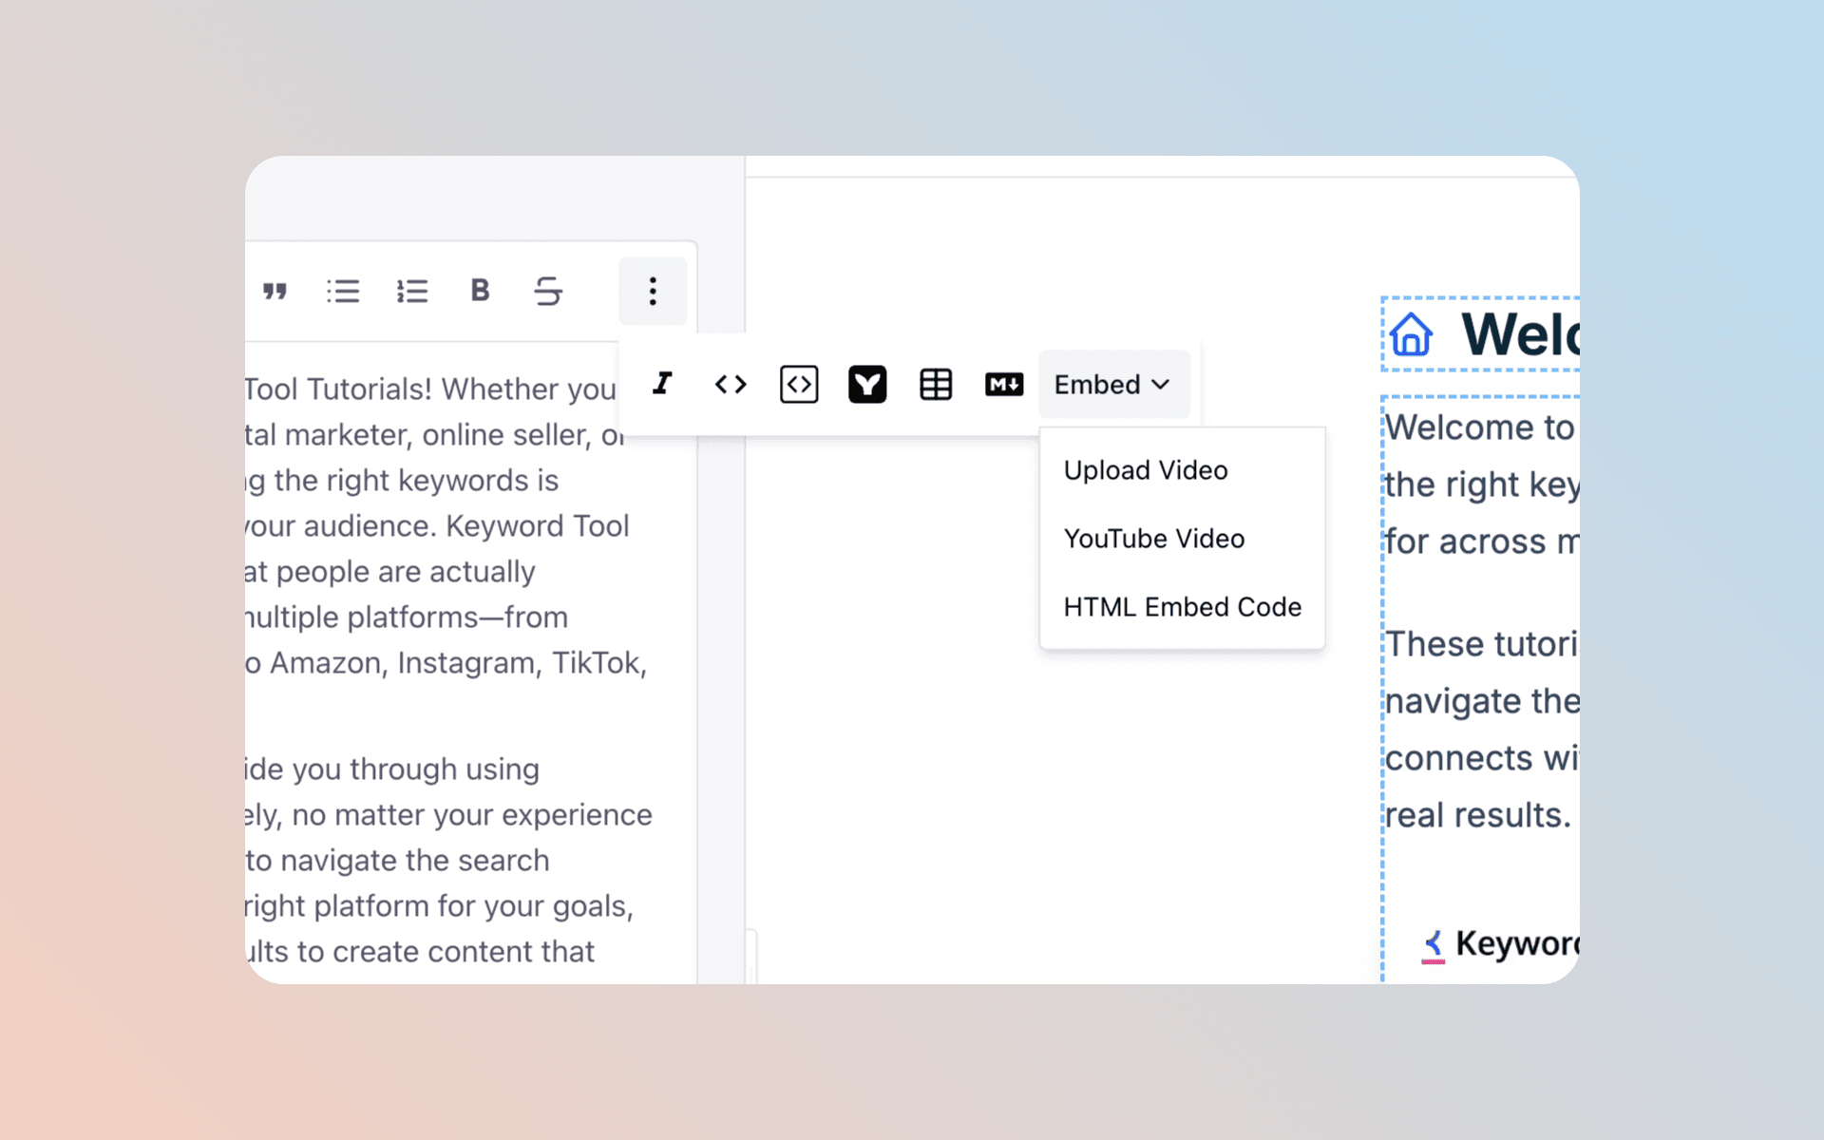Open the Embed dropdown
This screenshot has width=1824, height=1140.
(x=1113, y=384)
